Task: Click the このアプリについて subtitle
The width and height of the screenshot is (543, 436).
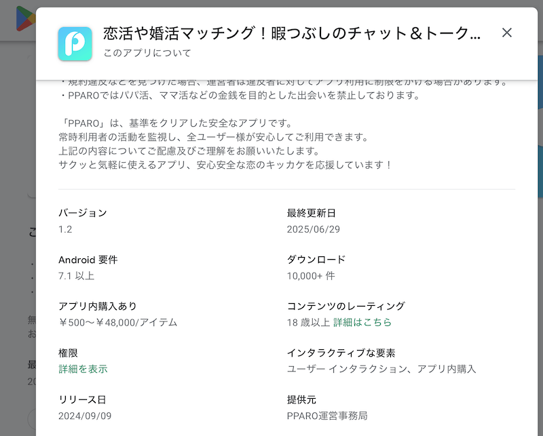Action: click(x=147, y=53)
